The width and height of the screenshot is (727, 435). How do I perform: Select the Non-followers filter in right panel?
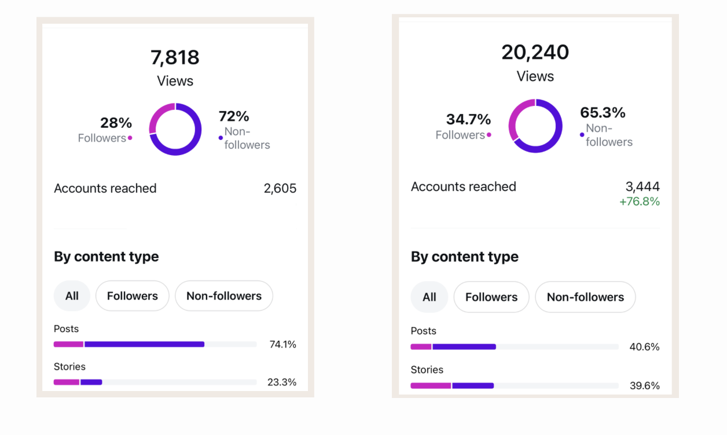585,297
